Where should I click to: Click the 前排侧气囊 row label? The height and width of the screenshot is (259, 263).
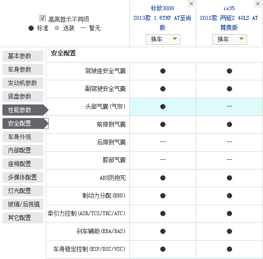[x=111, y=125]
